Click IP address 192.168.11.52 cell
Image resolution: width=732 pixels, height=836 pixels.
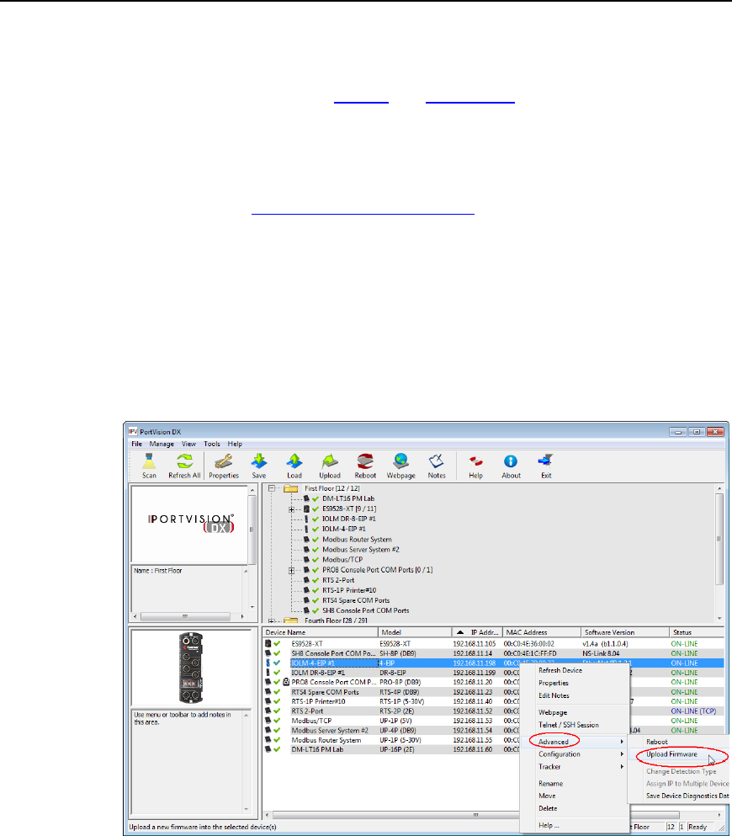coord(473,711)
